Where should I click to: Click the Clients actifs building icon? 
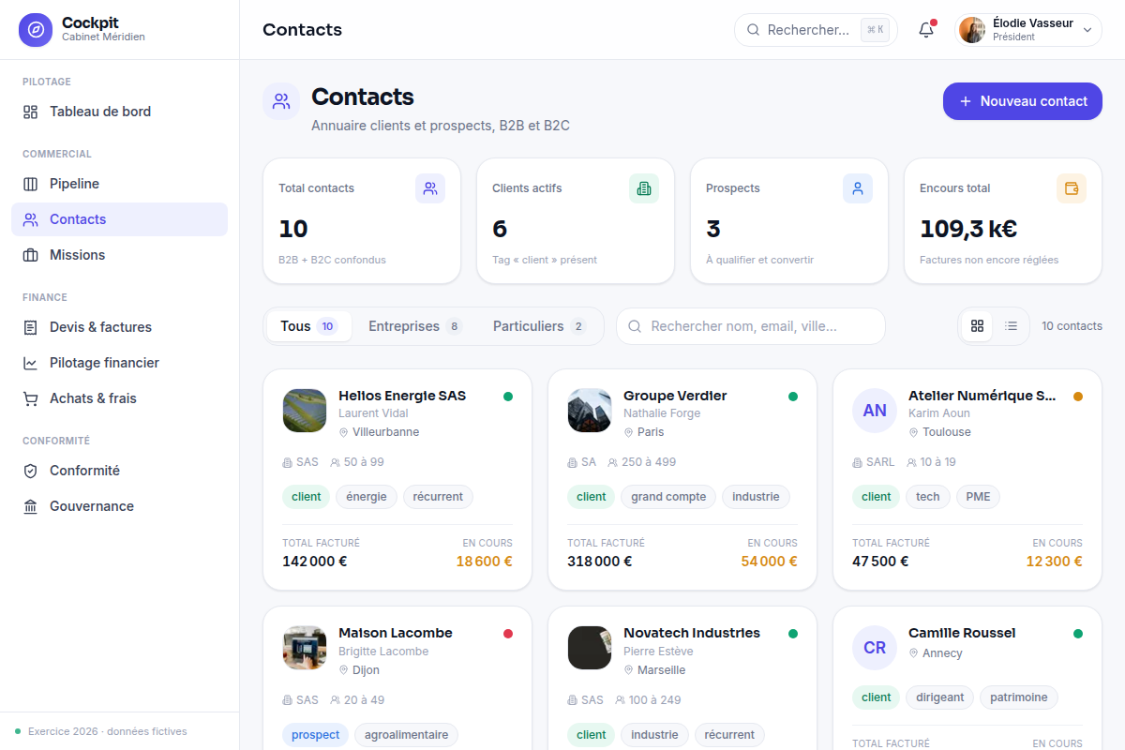point(644,188)
